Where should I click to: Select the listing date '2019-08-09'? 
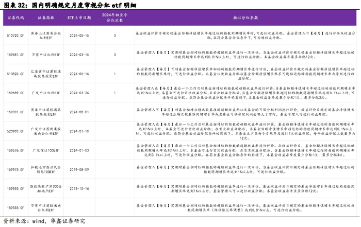(x=79, y=169)
